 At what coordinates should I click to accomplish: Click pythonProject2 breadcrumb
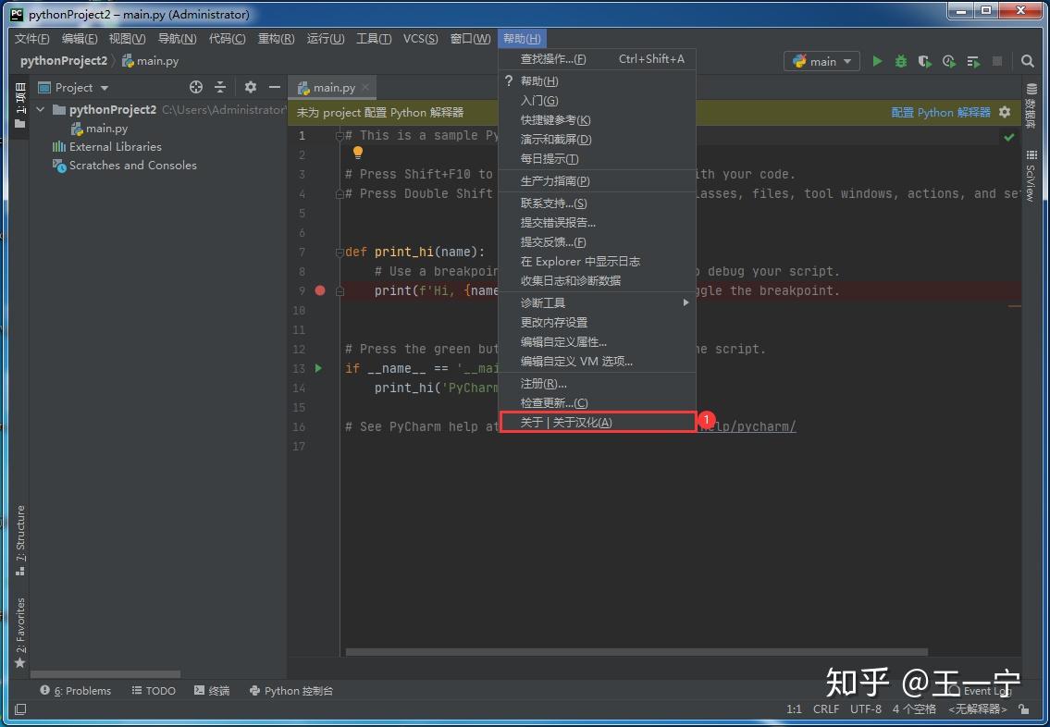tap(64, 61)
